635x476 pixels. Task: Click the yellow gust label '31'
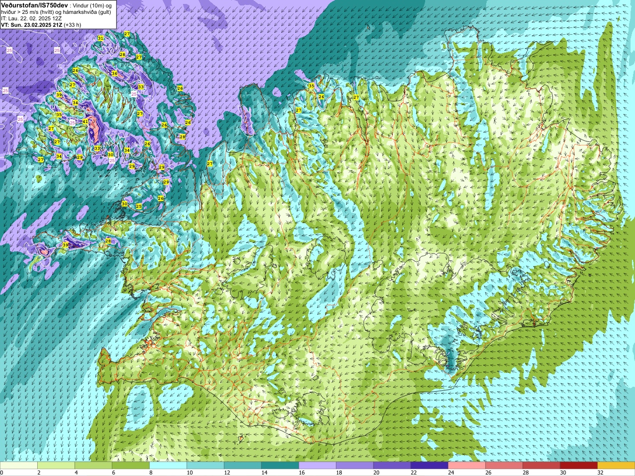tap(101, 38)
